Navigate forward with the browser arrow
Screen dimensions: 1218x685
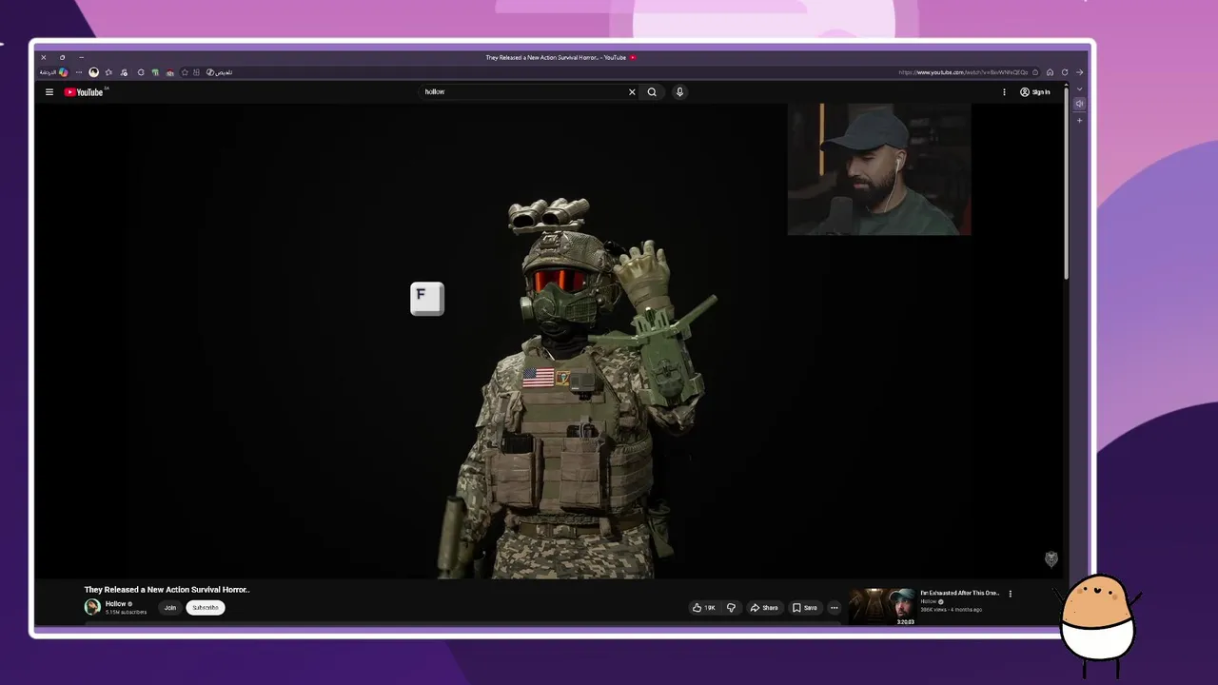(1079, 72)
